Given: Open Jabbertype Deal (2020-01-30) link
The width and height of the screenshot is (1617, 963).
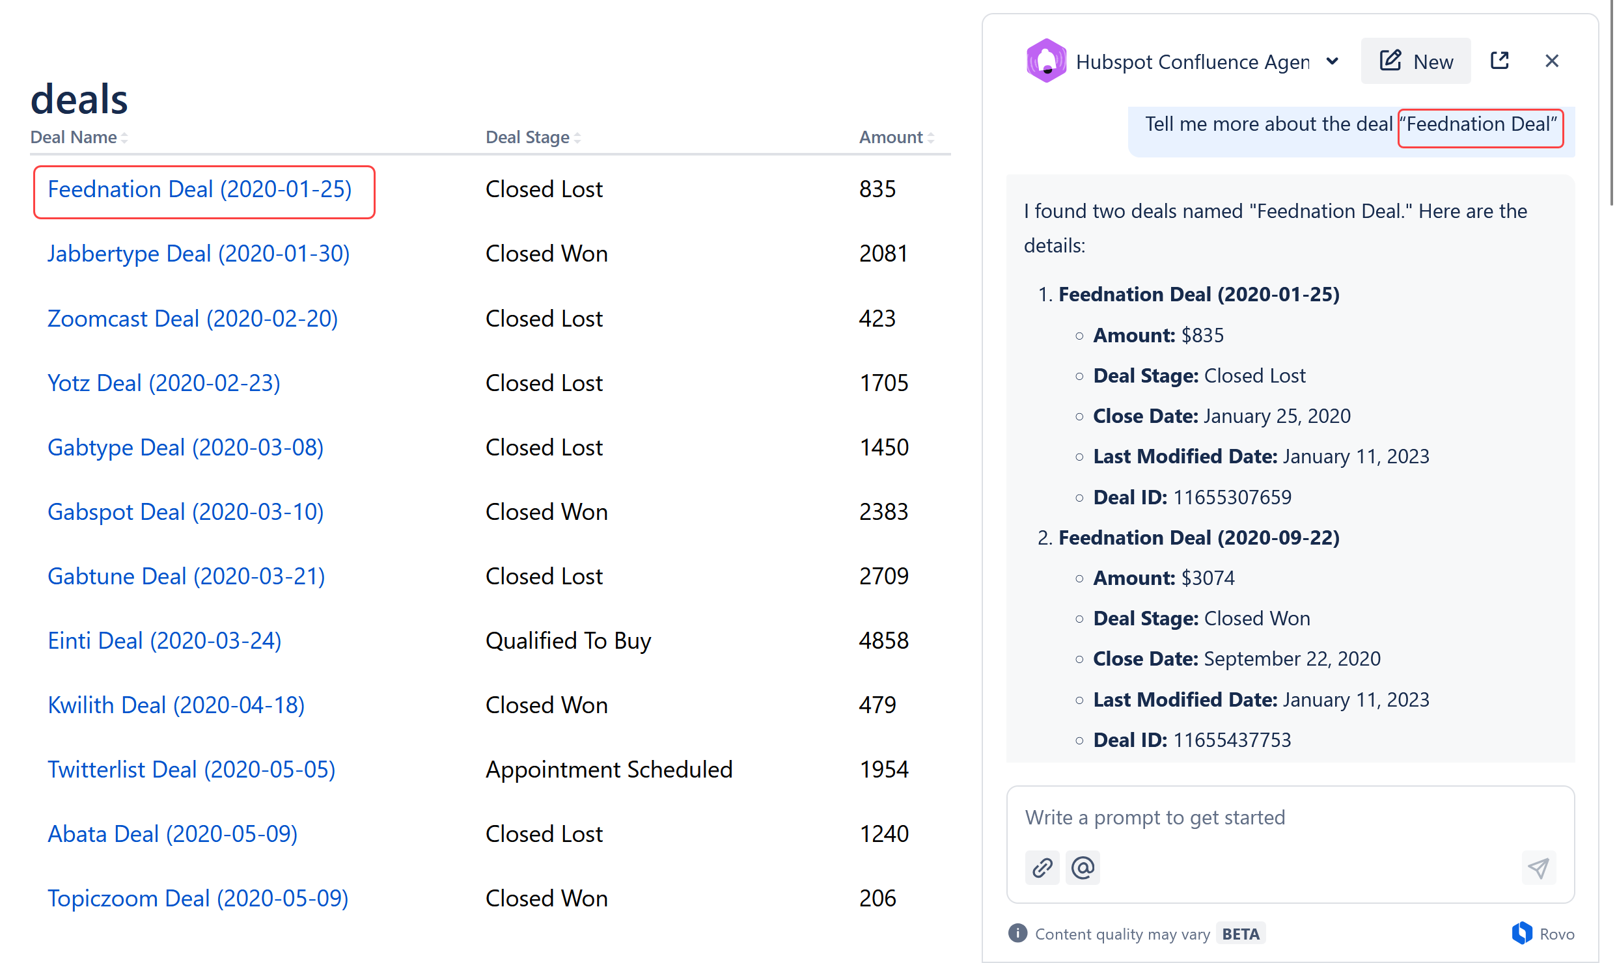Looking at the screenshot, I should (199, 254).
